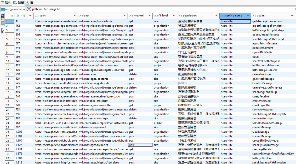Screen dimensions: 296x164
Task: Switch to the 属性 (Properties) tab
Action: [6, 3]
